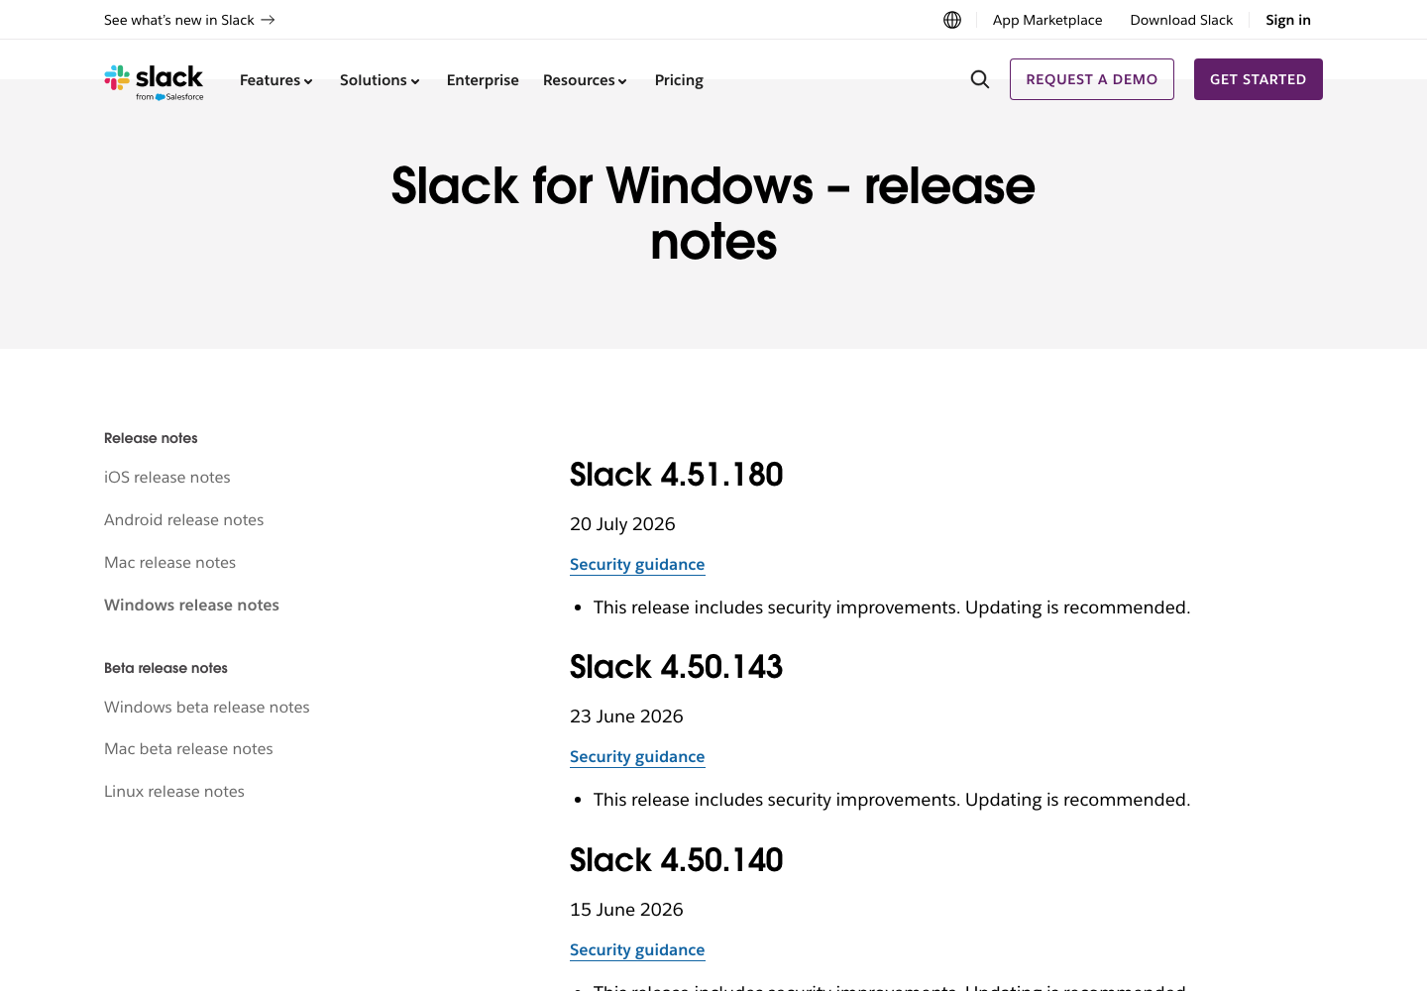
Task: Open the App Marketplace link
Action: 1047,20
